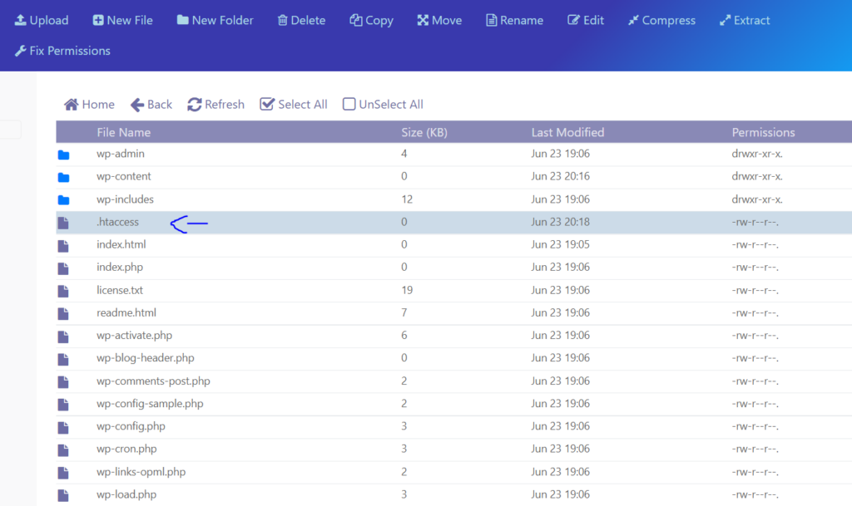Open the wp-admin folder name
Screen dimensions: 852x506
click(x=121, y=154)
